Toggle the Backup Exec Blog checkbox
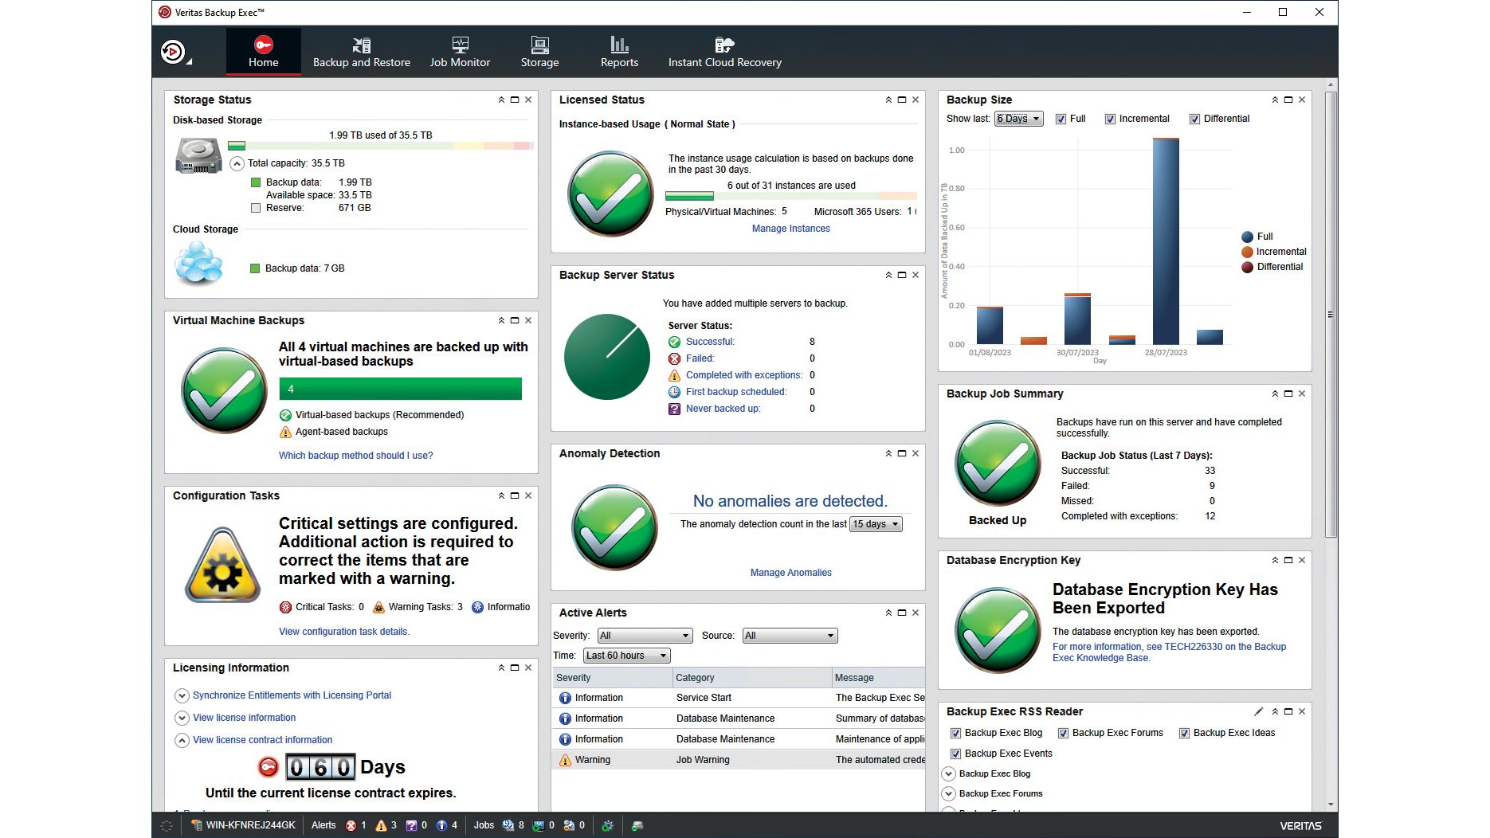The height and width of the screenshot is (838, 1490). (x=955, y=733)
